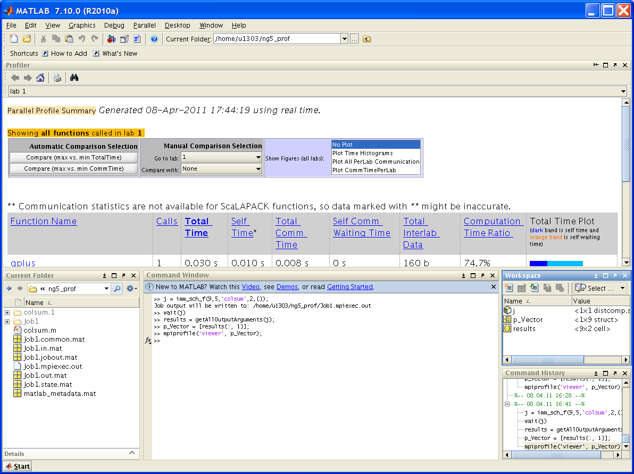The image size is (634, 474).
Task: Open the Edit menu
Action: 31,25
